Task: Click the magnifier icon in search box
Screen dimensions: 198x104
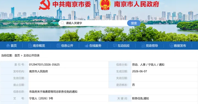Action: click(62, 23)
